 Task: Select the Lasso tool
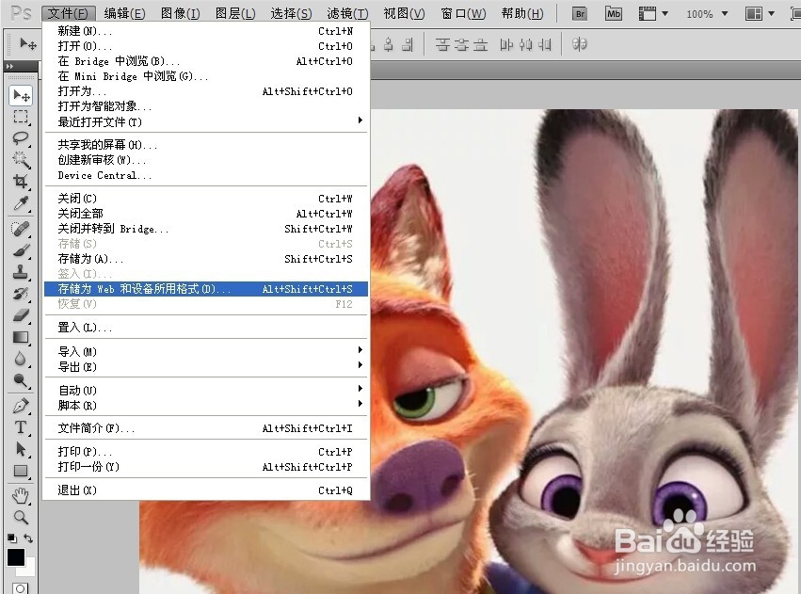(21, 138)
